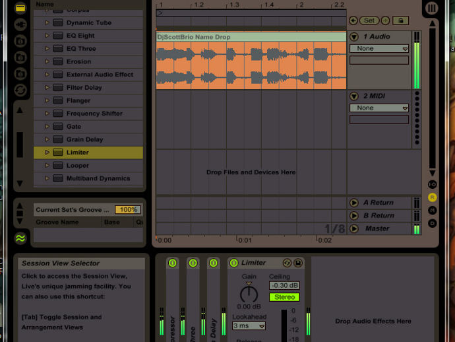455x342 pixels.
Task: Open the Lookahead 3 ms dropdown
Action: 249,326
